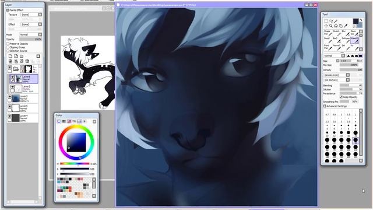Select the magic wand tool
Screen dimensions: 373x210
(336, 21)
